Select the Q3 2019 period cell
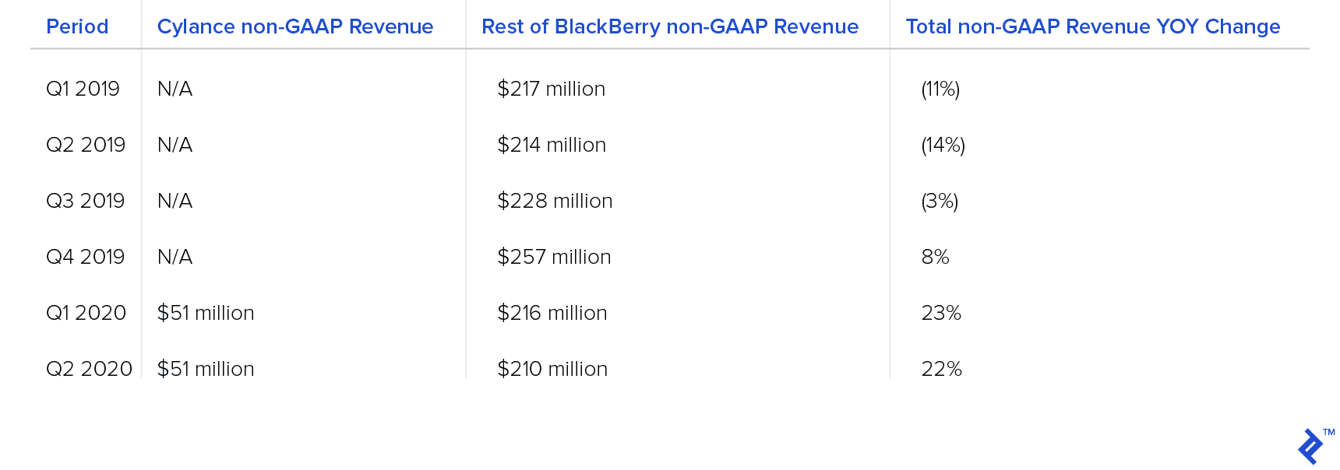Viewport: 1340px width, 470px height. 86,201
